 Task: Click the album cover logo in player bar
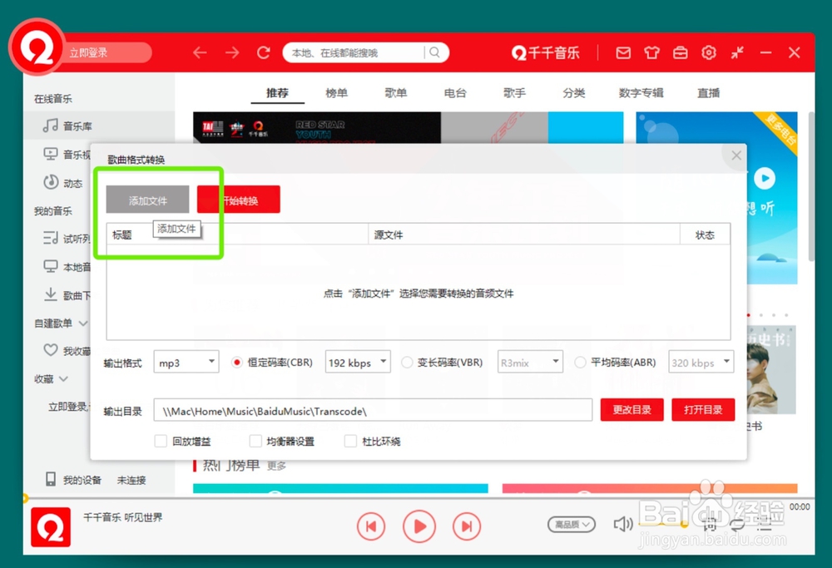click(x=51, y=526)
